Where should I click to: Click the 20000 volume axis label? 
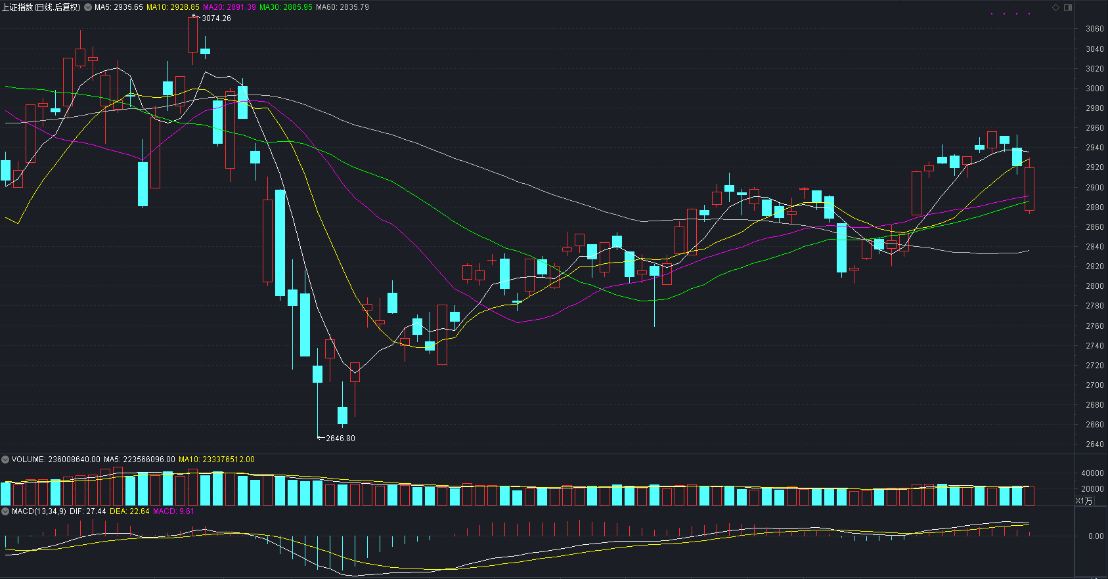point(1092,489)
